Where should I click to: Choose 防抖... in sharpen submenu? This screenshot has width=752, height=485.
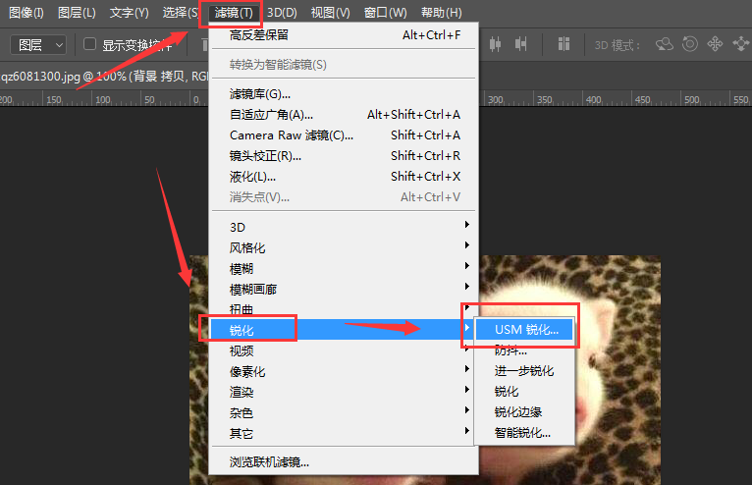click(524, 350)
